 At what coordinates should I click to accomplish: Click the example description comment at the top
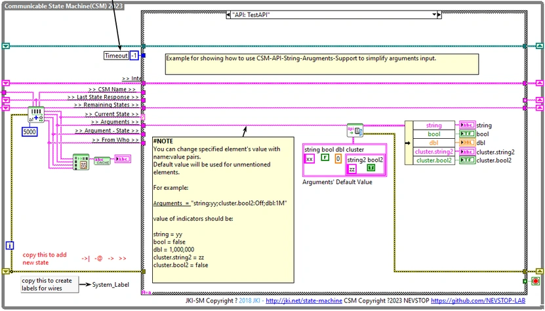322,64
